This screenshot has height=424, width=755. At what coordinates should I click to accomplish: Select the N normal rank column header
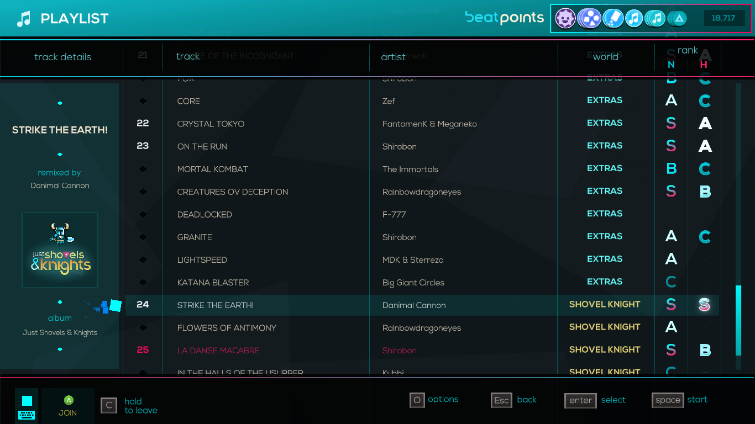[x=671, y=65]
